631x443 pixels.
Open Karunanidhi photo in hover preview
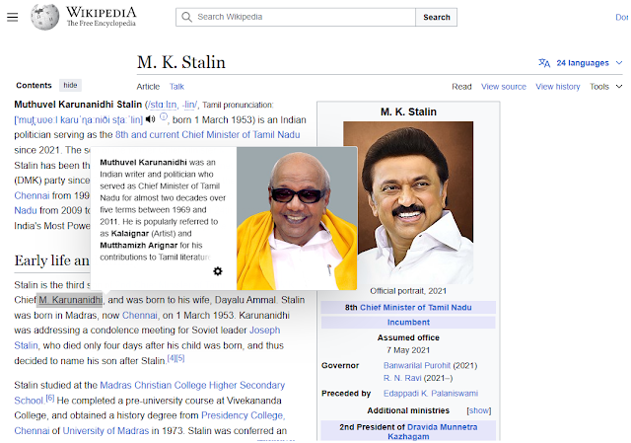coord(297,218)
